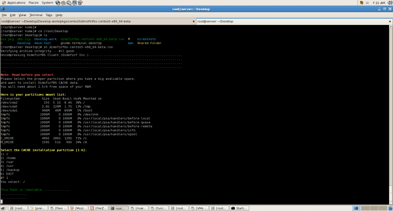Click 'Shared Folder' entry in ls output
The image size is (393, 211).
[149, 43]
